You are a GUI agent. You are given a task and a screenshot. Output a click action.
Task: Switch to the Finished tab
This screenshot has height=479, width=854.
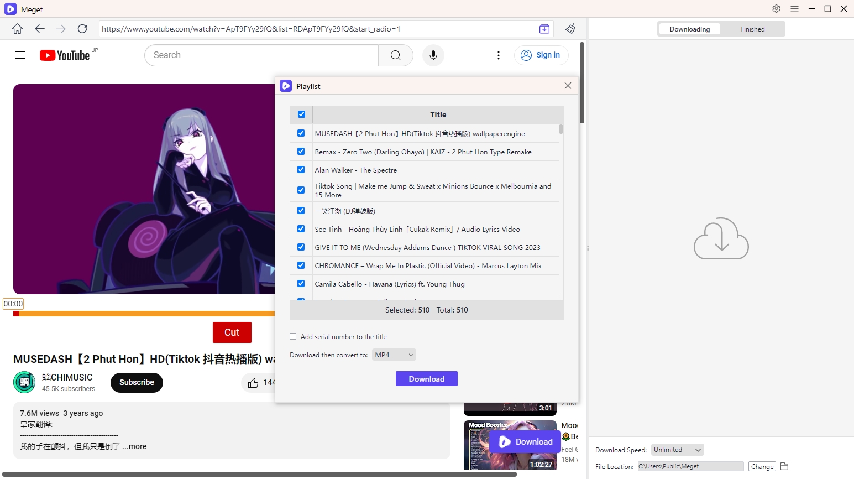(753, 29)
